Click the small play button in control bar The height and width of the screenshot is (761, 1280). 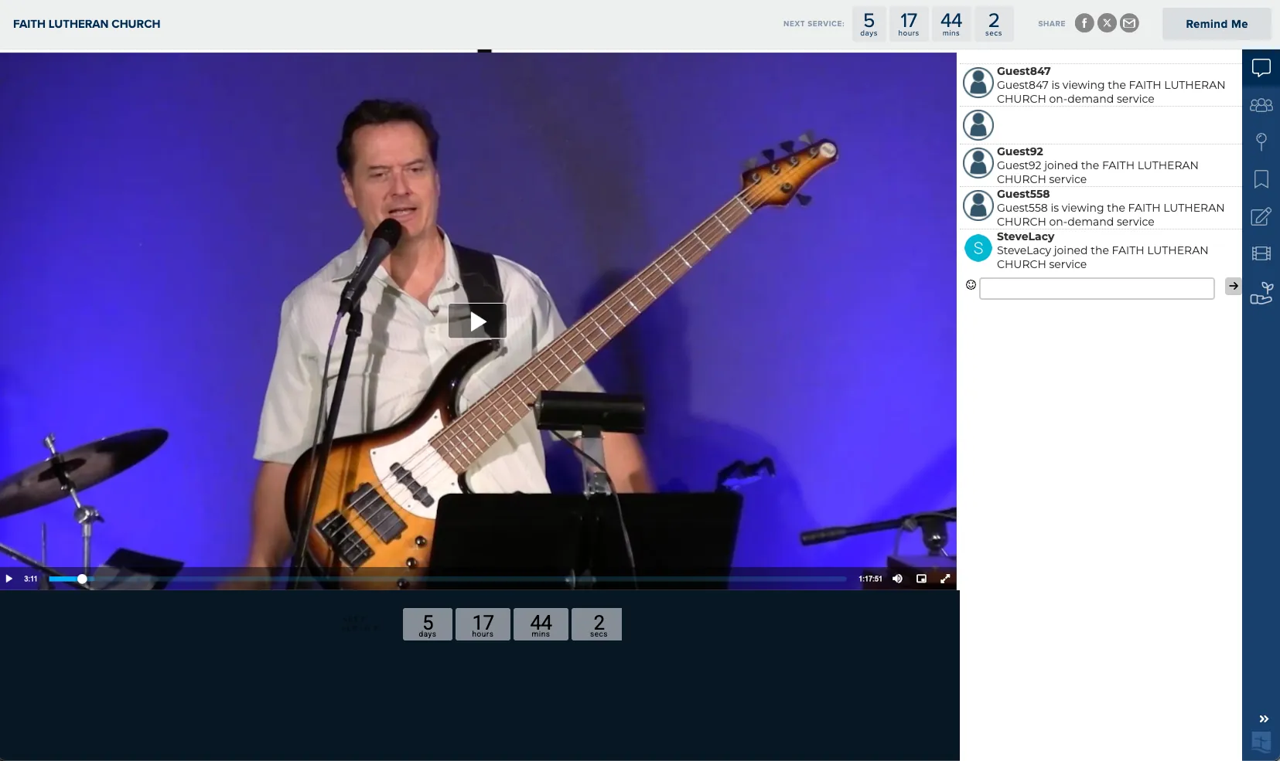click(9, 579)
